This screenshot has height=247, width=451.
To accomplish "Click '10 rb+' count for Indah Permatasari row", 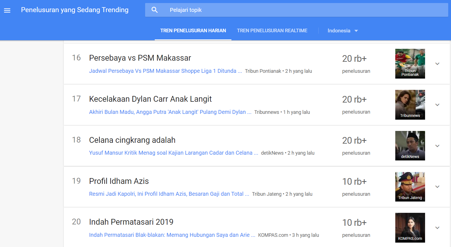I will [x=354, y=222].
